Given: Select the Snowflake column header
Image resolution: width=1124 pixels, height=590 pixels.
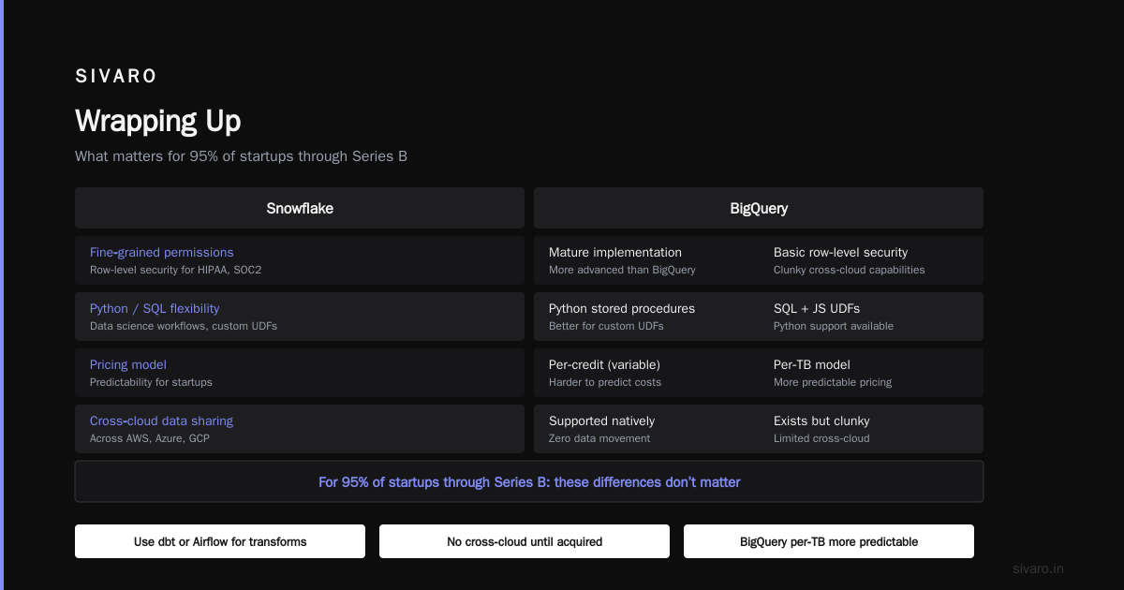Looking at the screenshot, I should pos(300,208).
